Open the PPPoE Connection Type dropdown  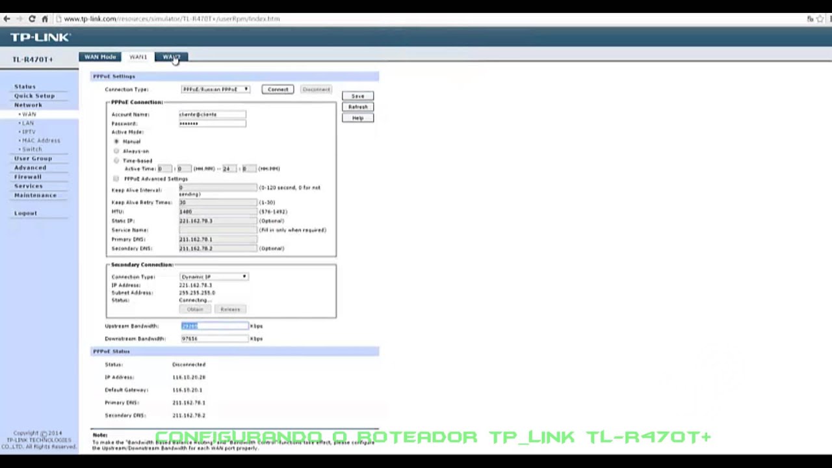pyautogui.click(x=215, y=89)
